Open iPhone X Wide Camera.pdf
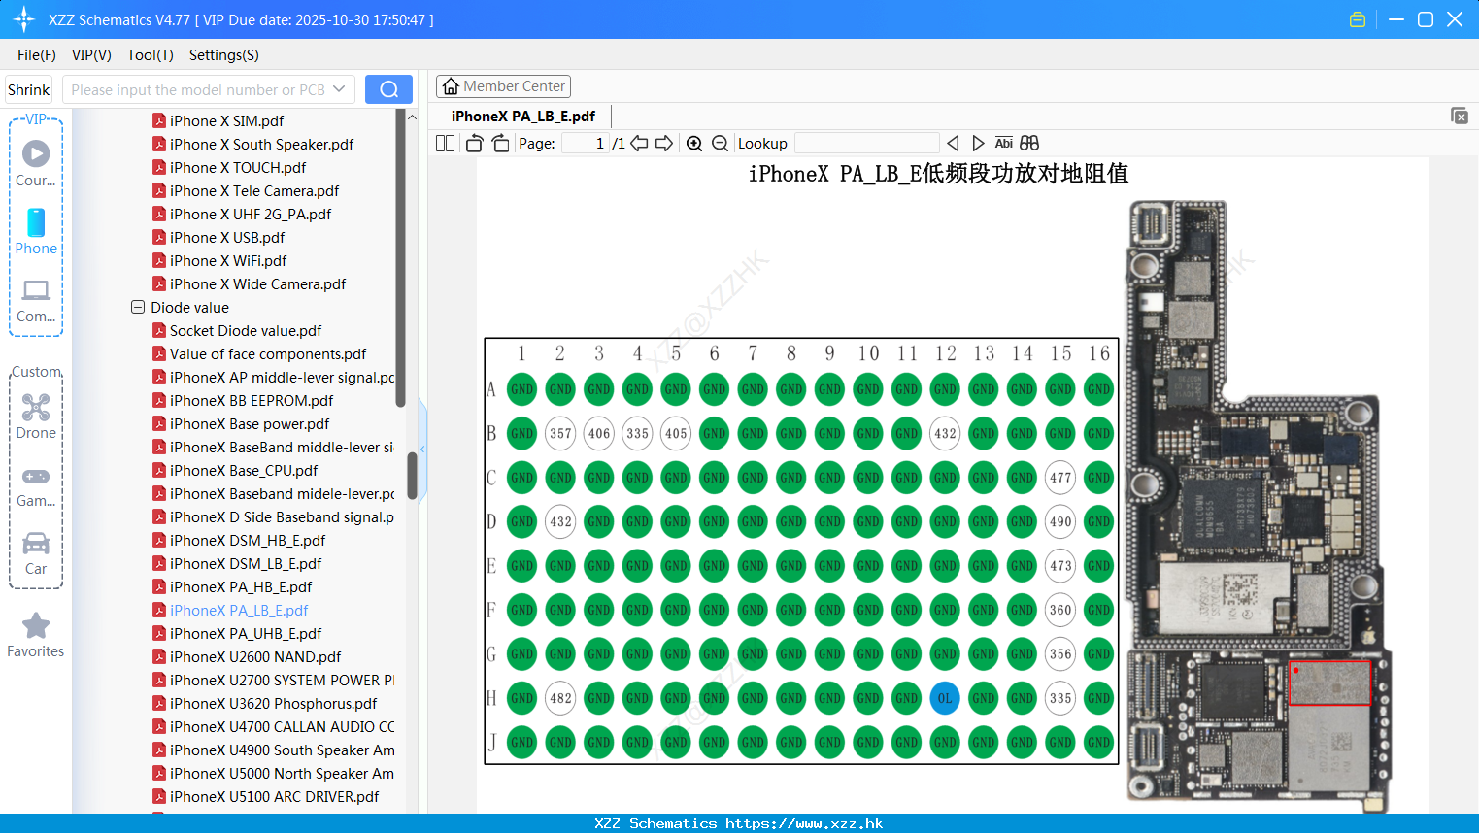This screenshot has width=1479, height=833. pos(257,283)
